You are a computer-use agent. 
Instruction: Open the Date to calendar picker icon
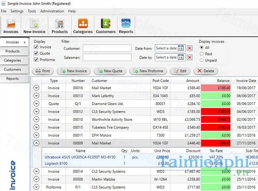tap(180, 57)
